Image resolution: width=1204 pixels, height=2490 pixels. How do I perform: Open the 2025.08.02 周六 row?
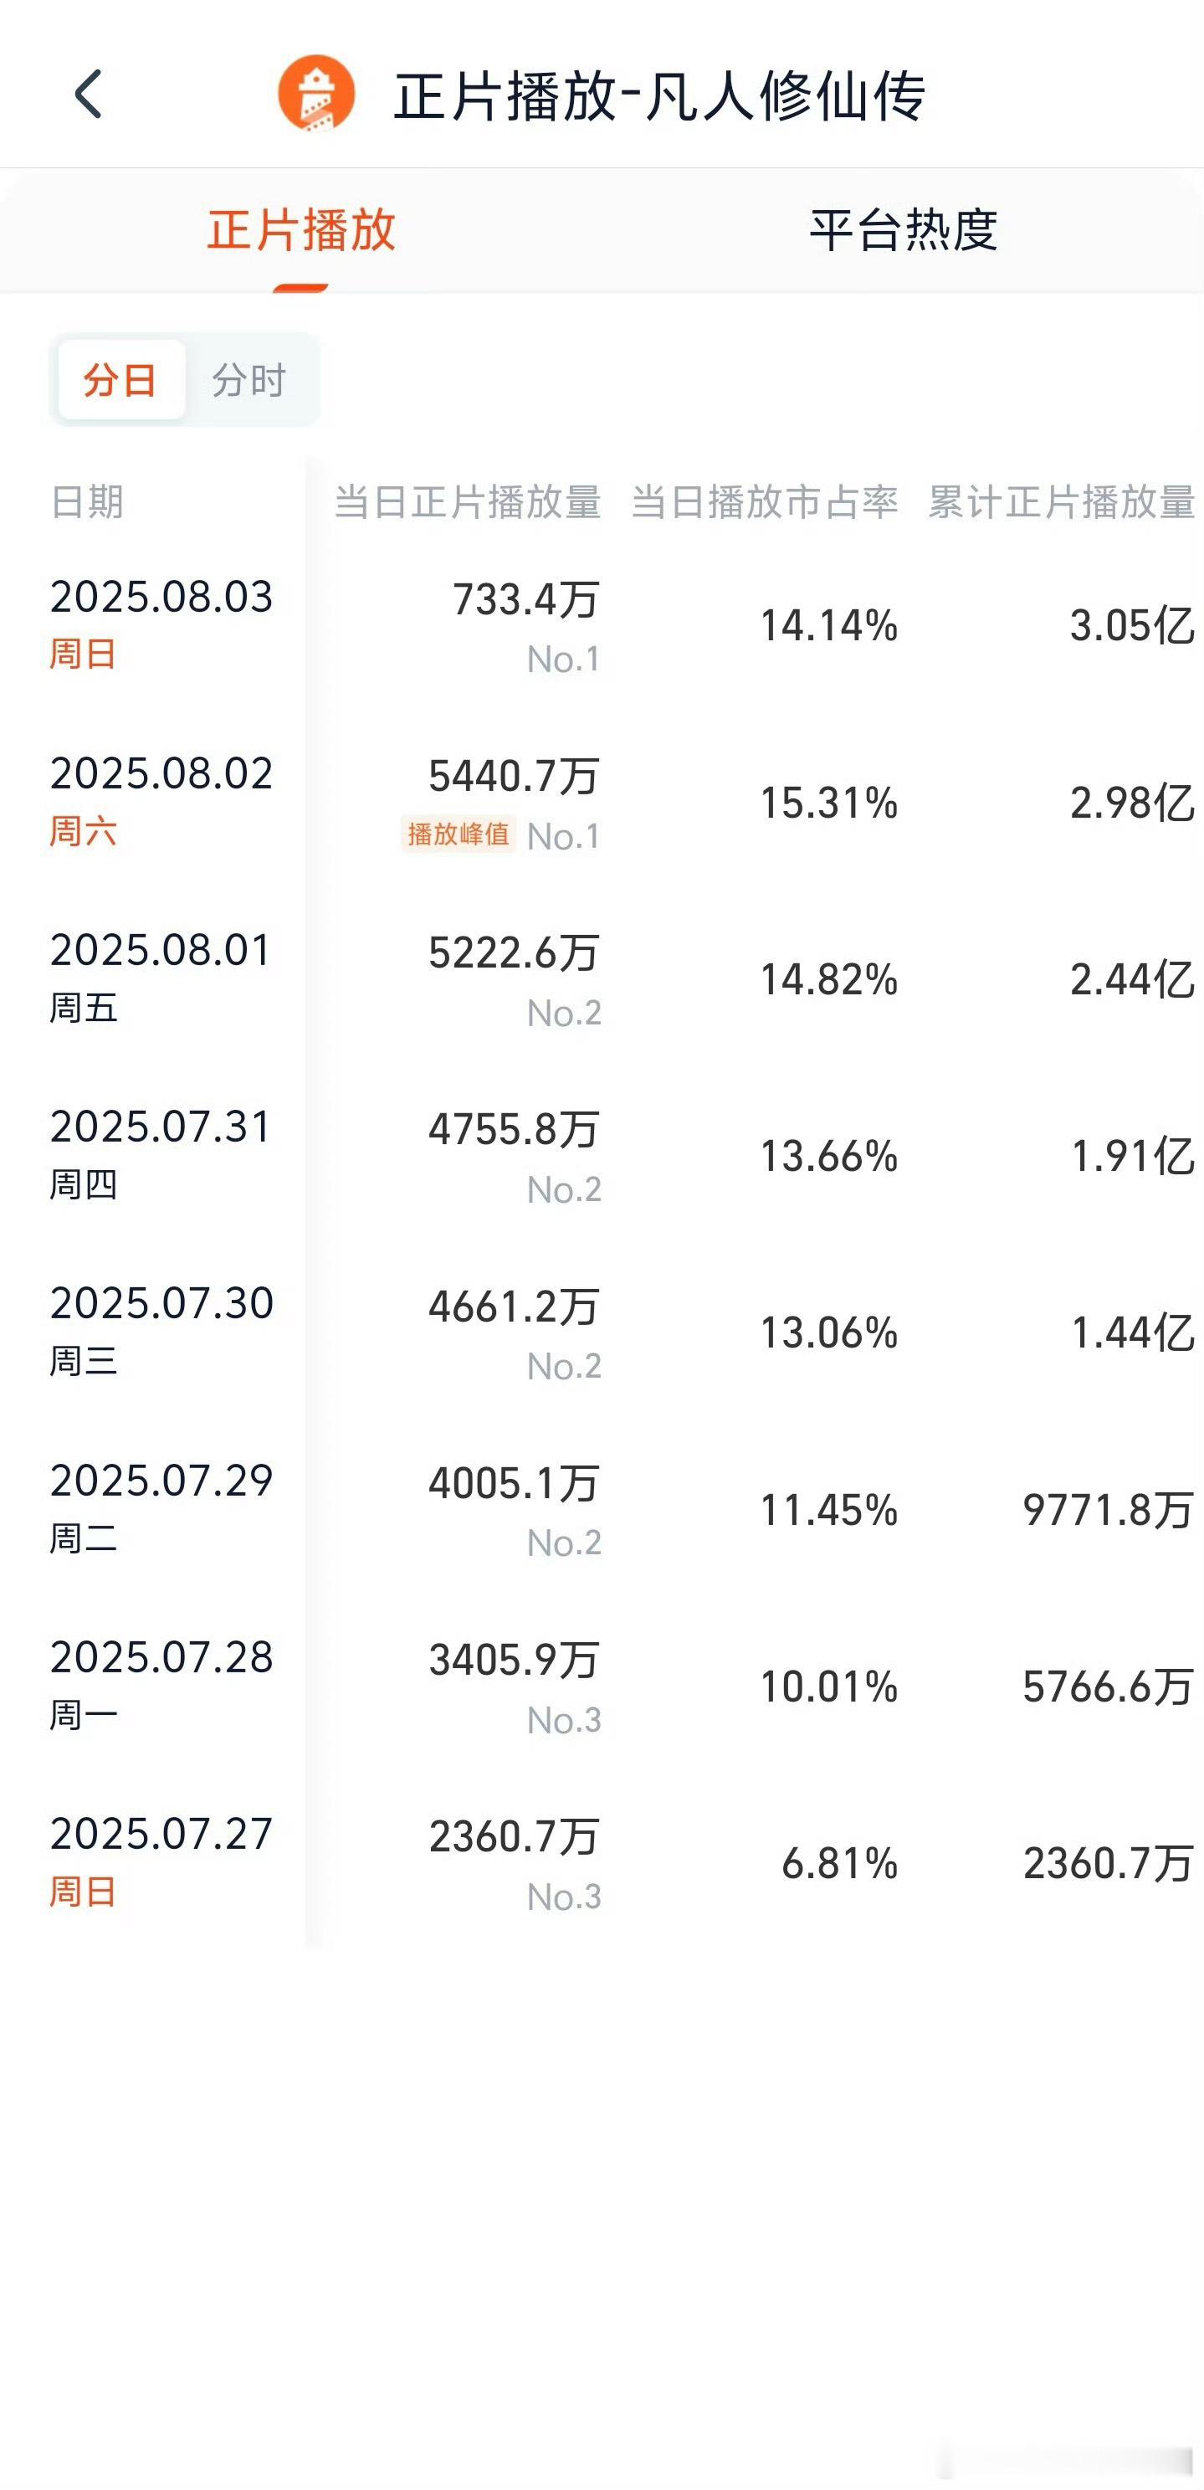tap(602, 803)
